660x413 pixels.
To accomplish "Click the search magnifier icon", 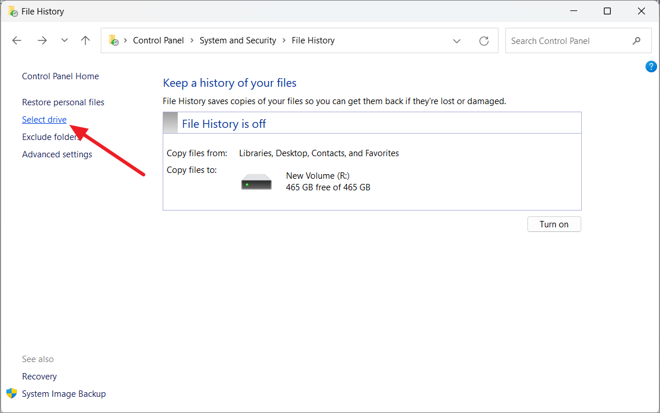I will coord(636,40).
